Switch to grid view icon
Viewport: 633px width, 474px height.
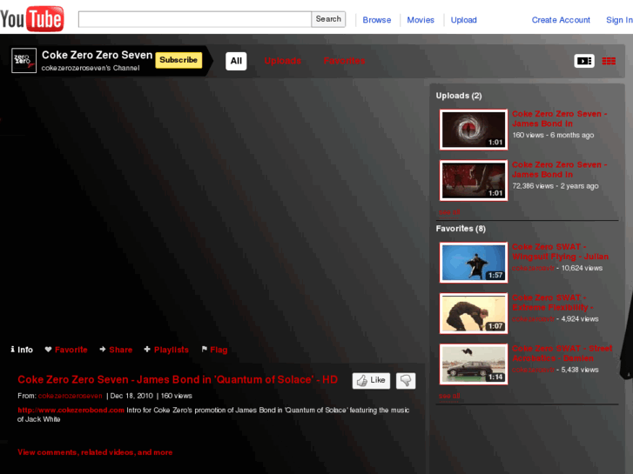(609, 61)
